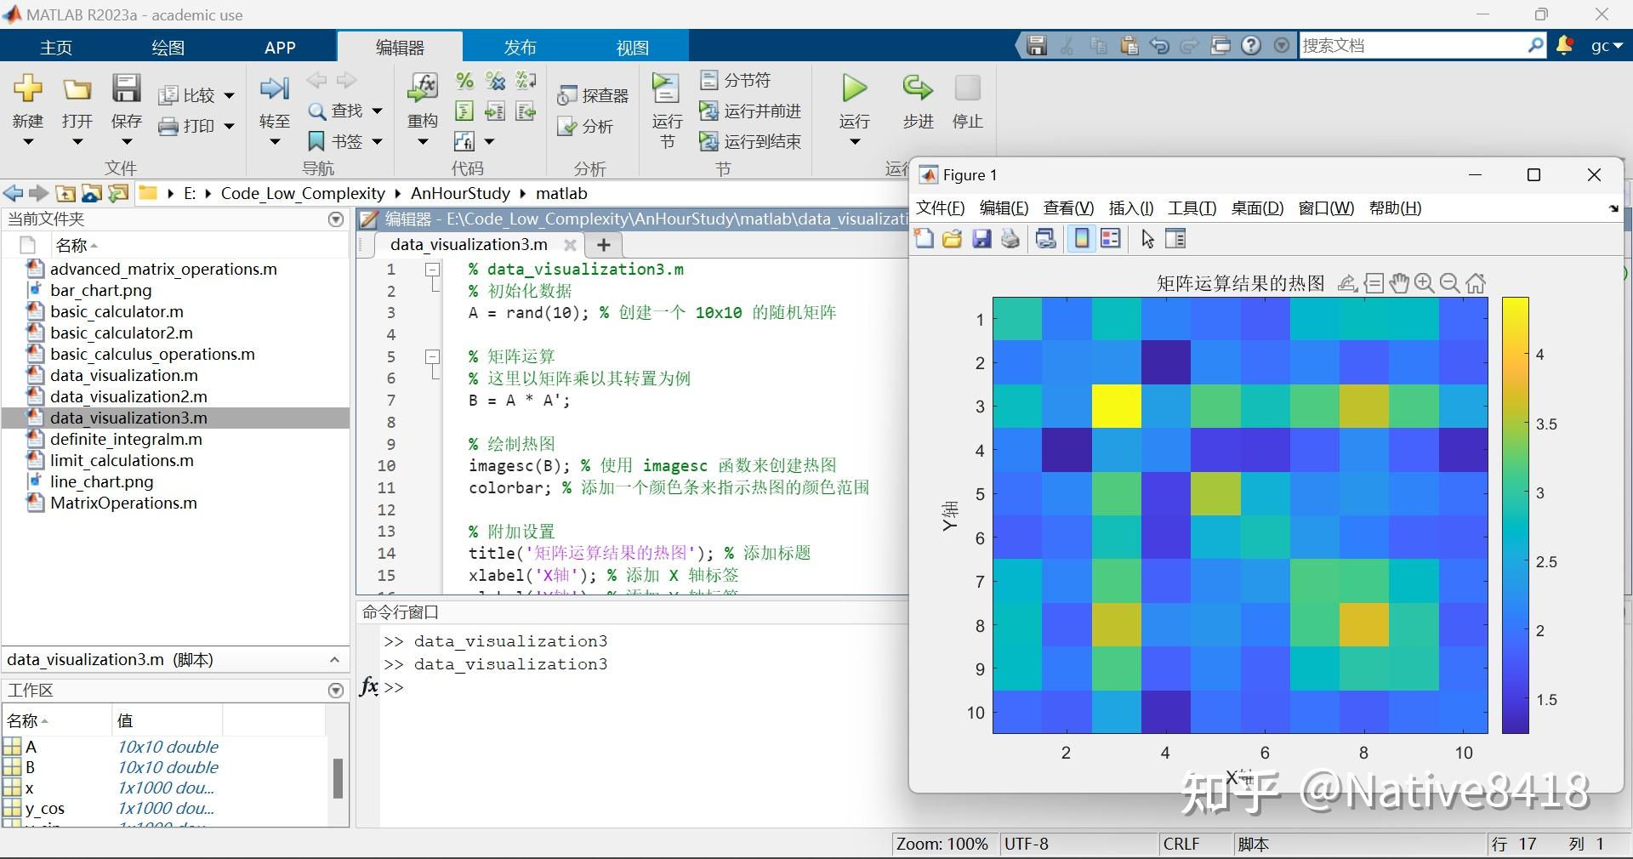The image size is (1633, 859).
Task: Open 查找 (Find) dropdown arrow
Action: coord(377,111)
